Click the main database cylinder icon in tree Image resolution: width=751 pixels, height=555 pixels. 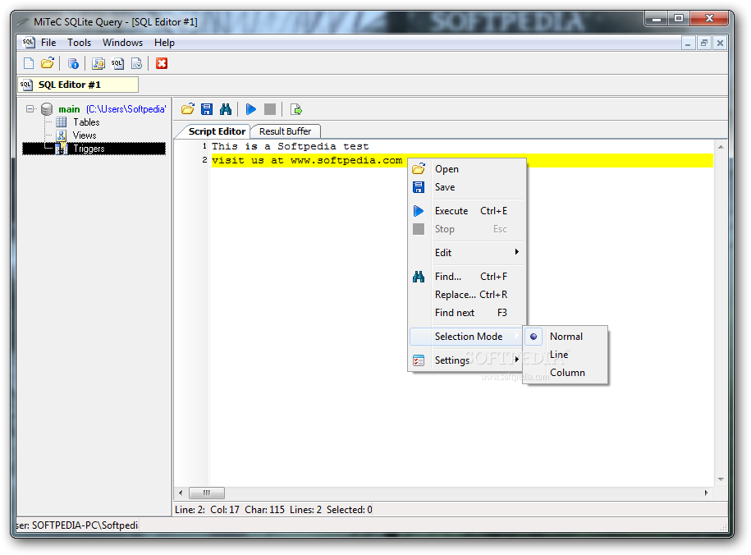point(47,109)
